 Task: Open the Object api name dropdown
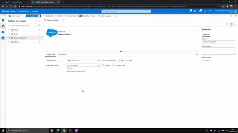coord(83,65)
